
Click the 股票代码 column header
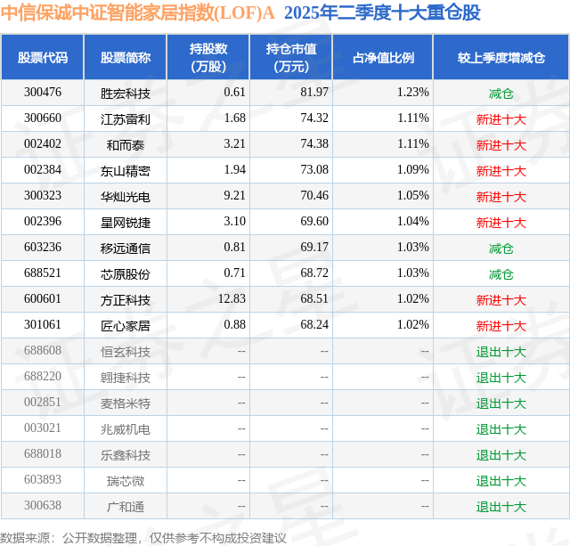pos(43,57)
